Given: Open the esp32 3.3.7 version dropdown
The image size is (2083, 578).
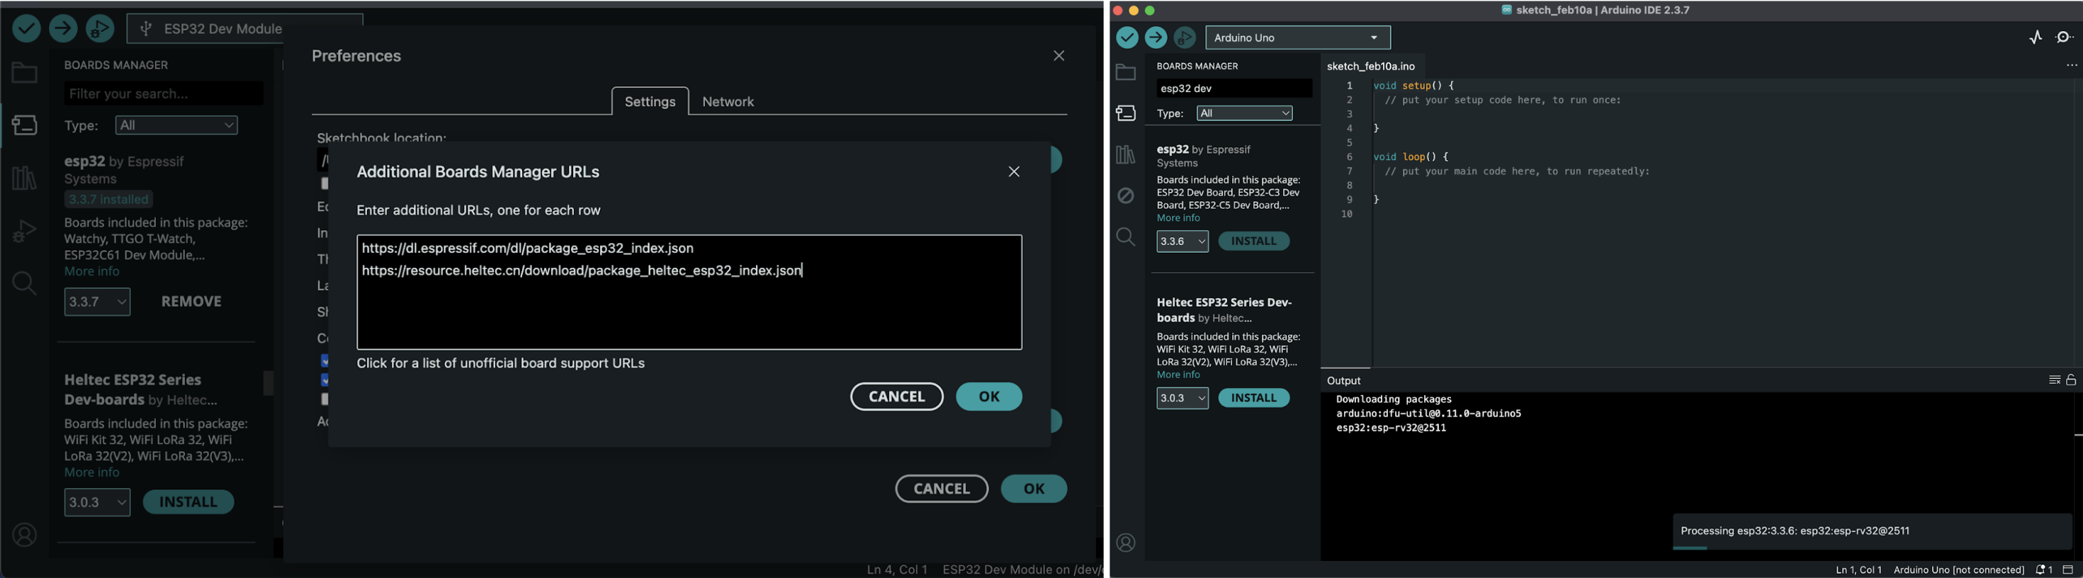Looking at the screenshot, I should [97, 302].
